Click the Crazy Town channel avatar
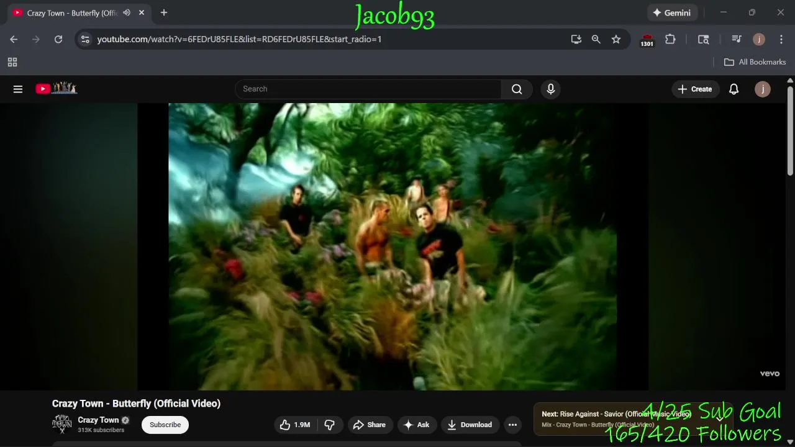This screenshot has height=447, width=795. coord(61,425)
